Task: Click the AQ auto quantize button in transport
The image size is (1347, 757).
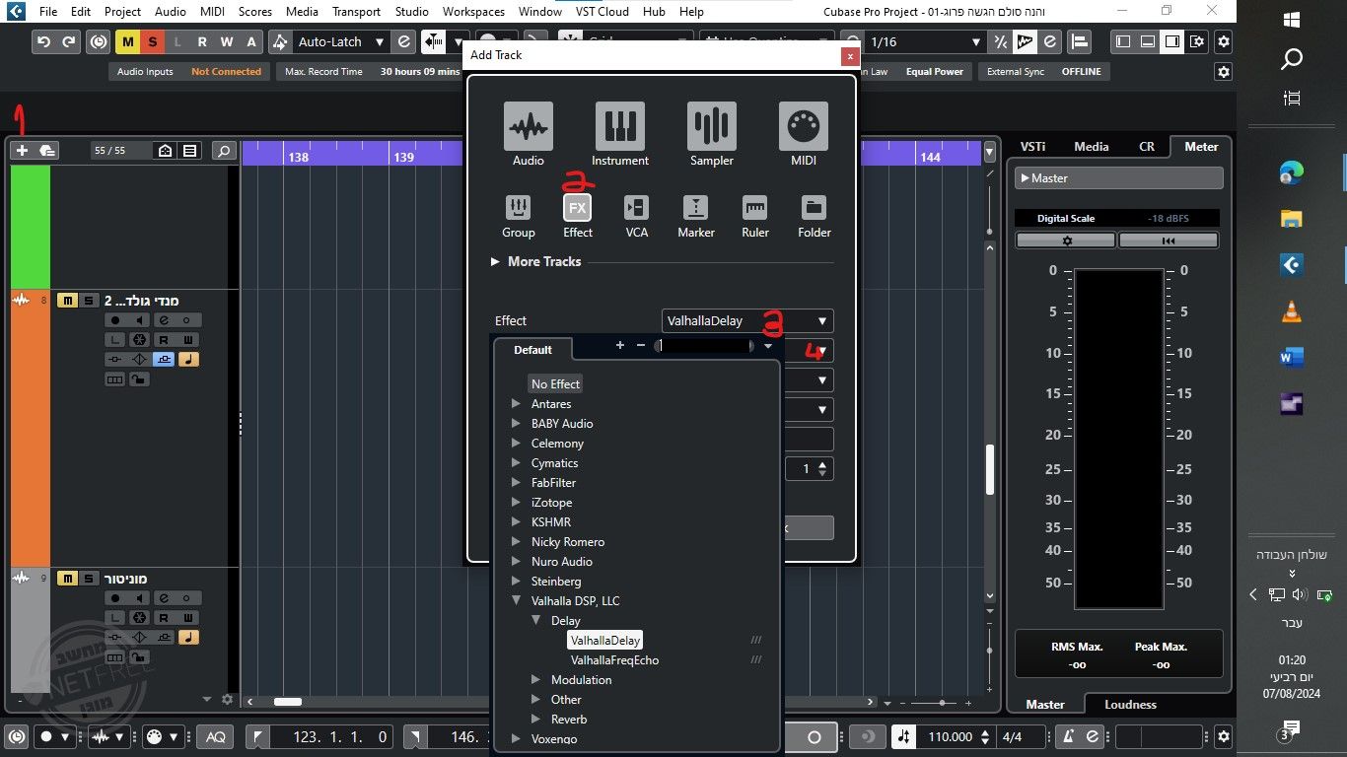Action: 216,736
